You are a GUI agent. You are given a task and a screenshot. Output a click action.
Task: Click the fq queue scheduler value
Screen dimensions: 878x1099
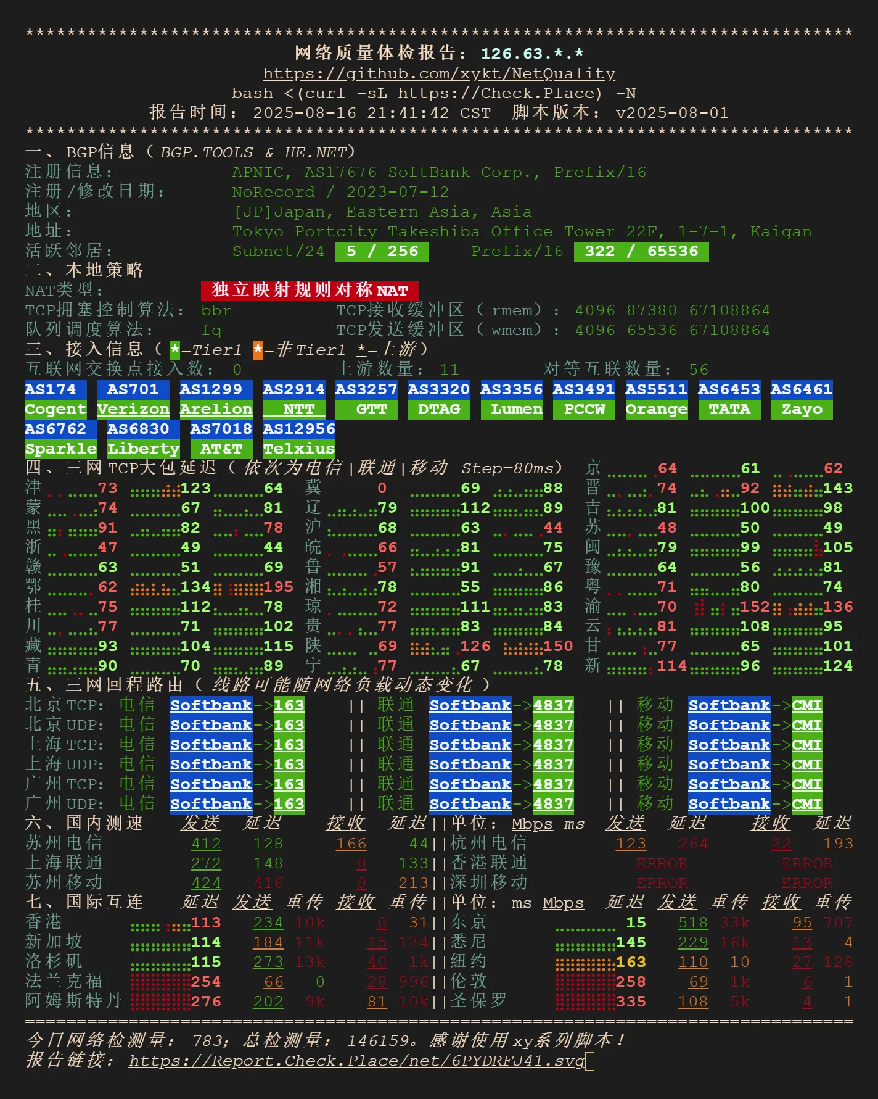pos(211,330)
